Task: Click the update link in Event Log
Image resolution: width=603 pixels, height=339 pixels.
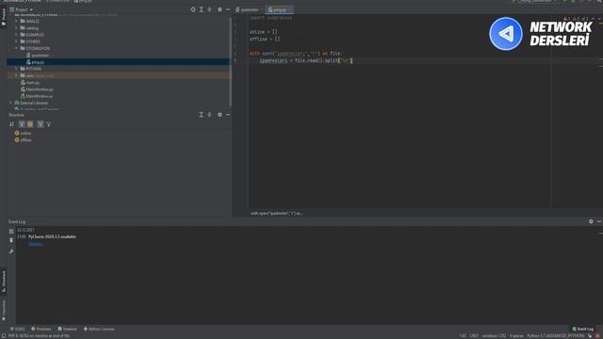Action: [x=36, y=244]
